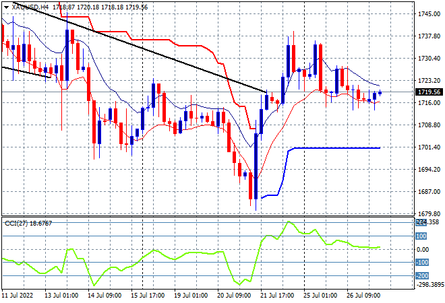Click the 13 Jul 01:00 time label

61,296
